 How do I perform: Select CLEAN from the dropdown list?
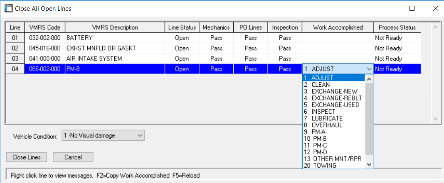click(x=321, y=85)
